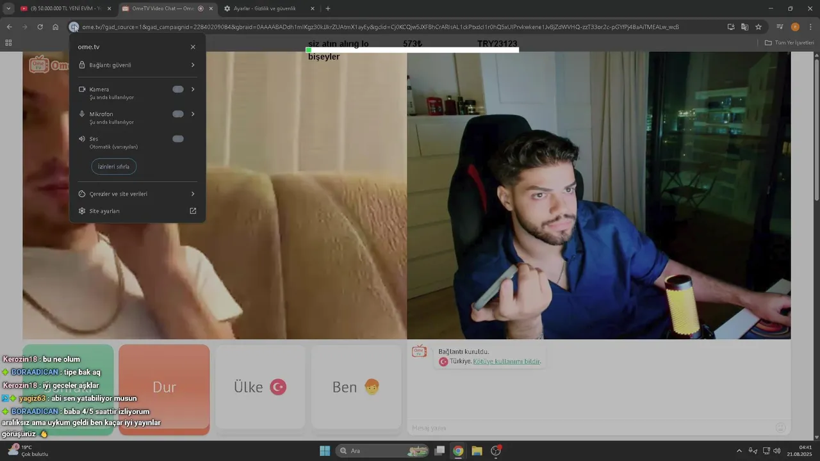Screen dimensions: 820x461
Task: Close the Ayarlar settings tab
Action: pos(313,8)
